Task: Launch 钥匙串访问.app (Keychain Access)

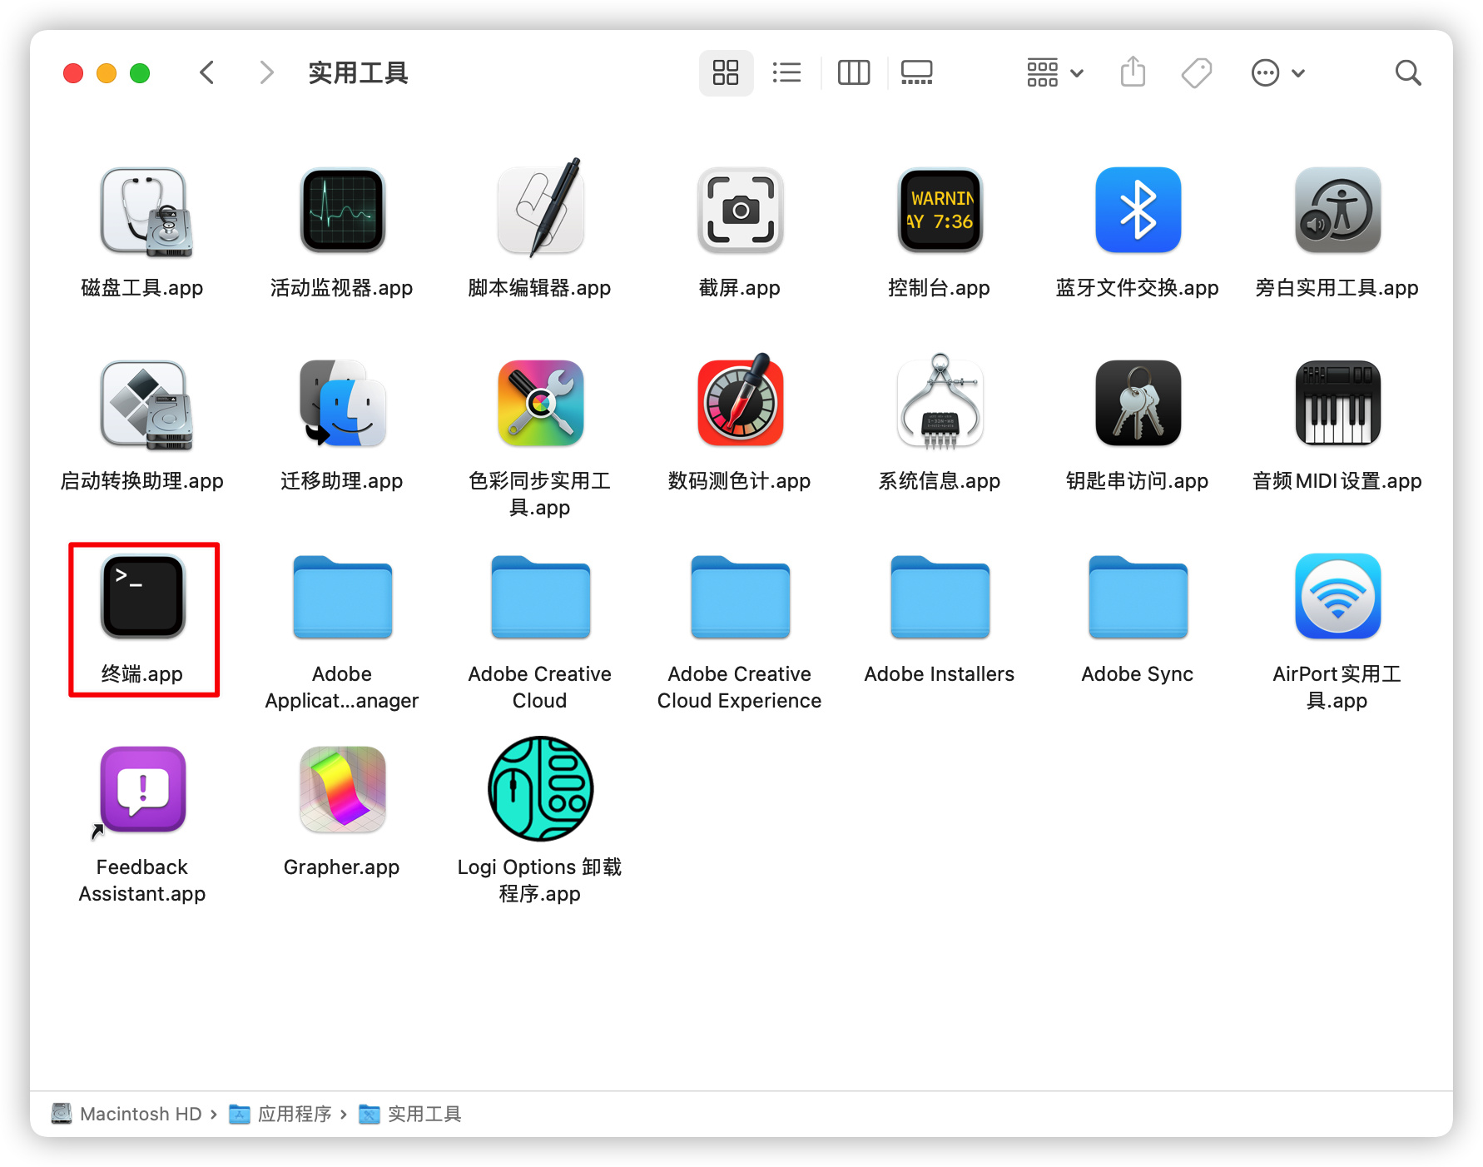Action: 1137,403
